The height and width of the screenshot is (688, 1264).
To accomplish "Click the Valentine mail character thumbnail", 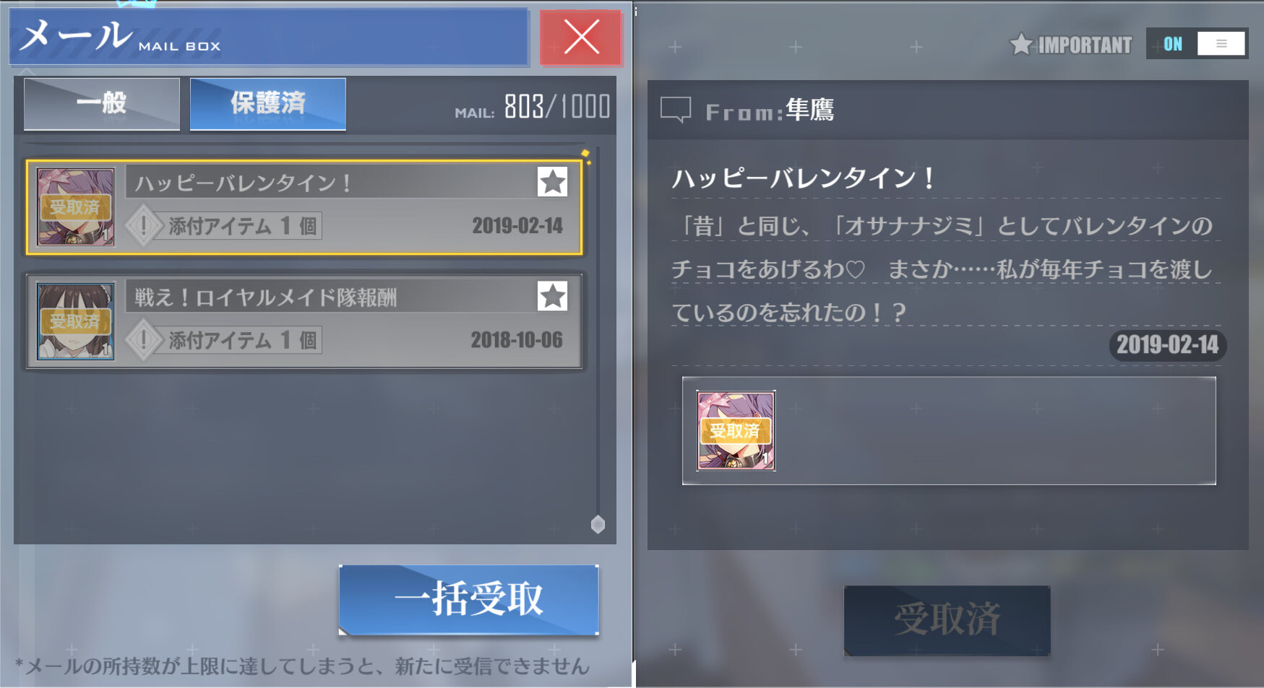I will 75,207.
